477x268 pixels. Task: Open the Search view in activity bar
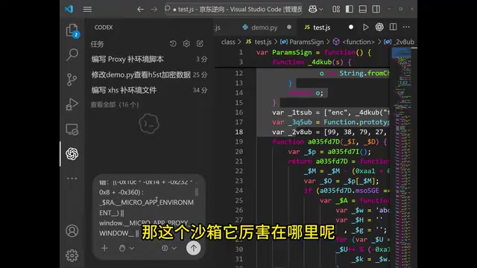click(72, 55)
